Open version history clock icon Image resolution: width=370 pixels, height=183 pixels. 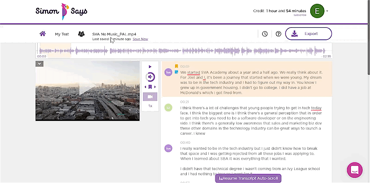265,34
